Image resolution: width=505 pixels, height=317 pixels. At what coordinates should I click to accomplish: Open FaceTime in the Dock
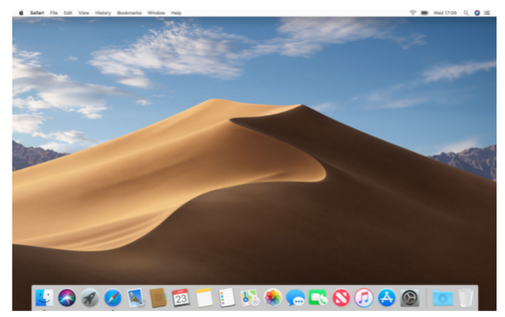click(x=318, y=298)
